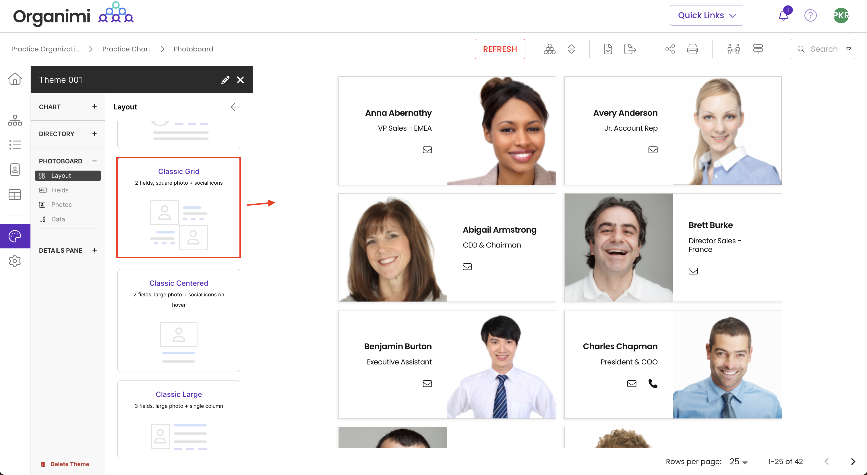The height and width of the screenshot is (475, 867).
Task: Change Rows per page dropdown
Action: tap(738, 461)
